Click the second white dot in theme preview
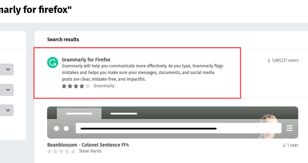This screenshot has width=308, height=163. (x=66, y=128)
